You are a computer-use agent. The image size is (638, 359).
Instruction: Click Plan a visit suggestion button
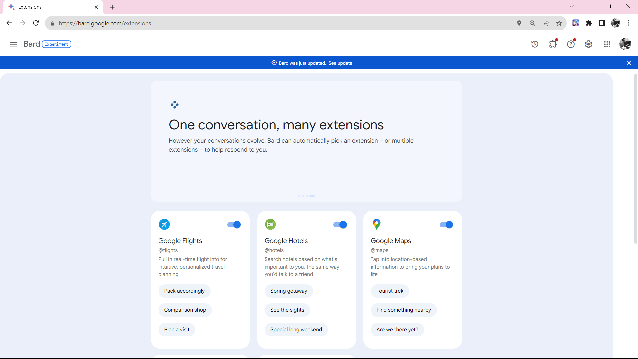point(177,330)
